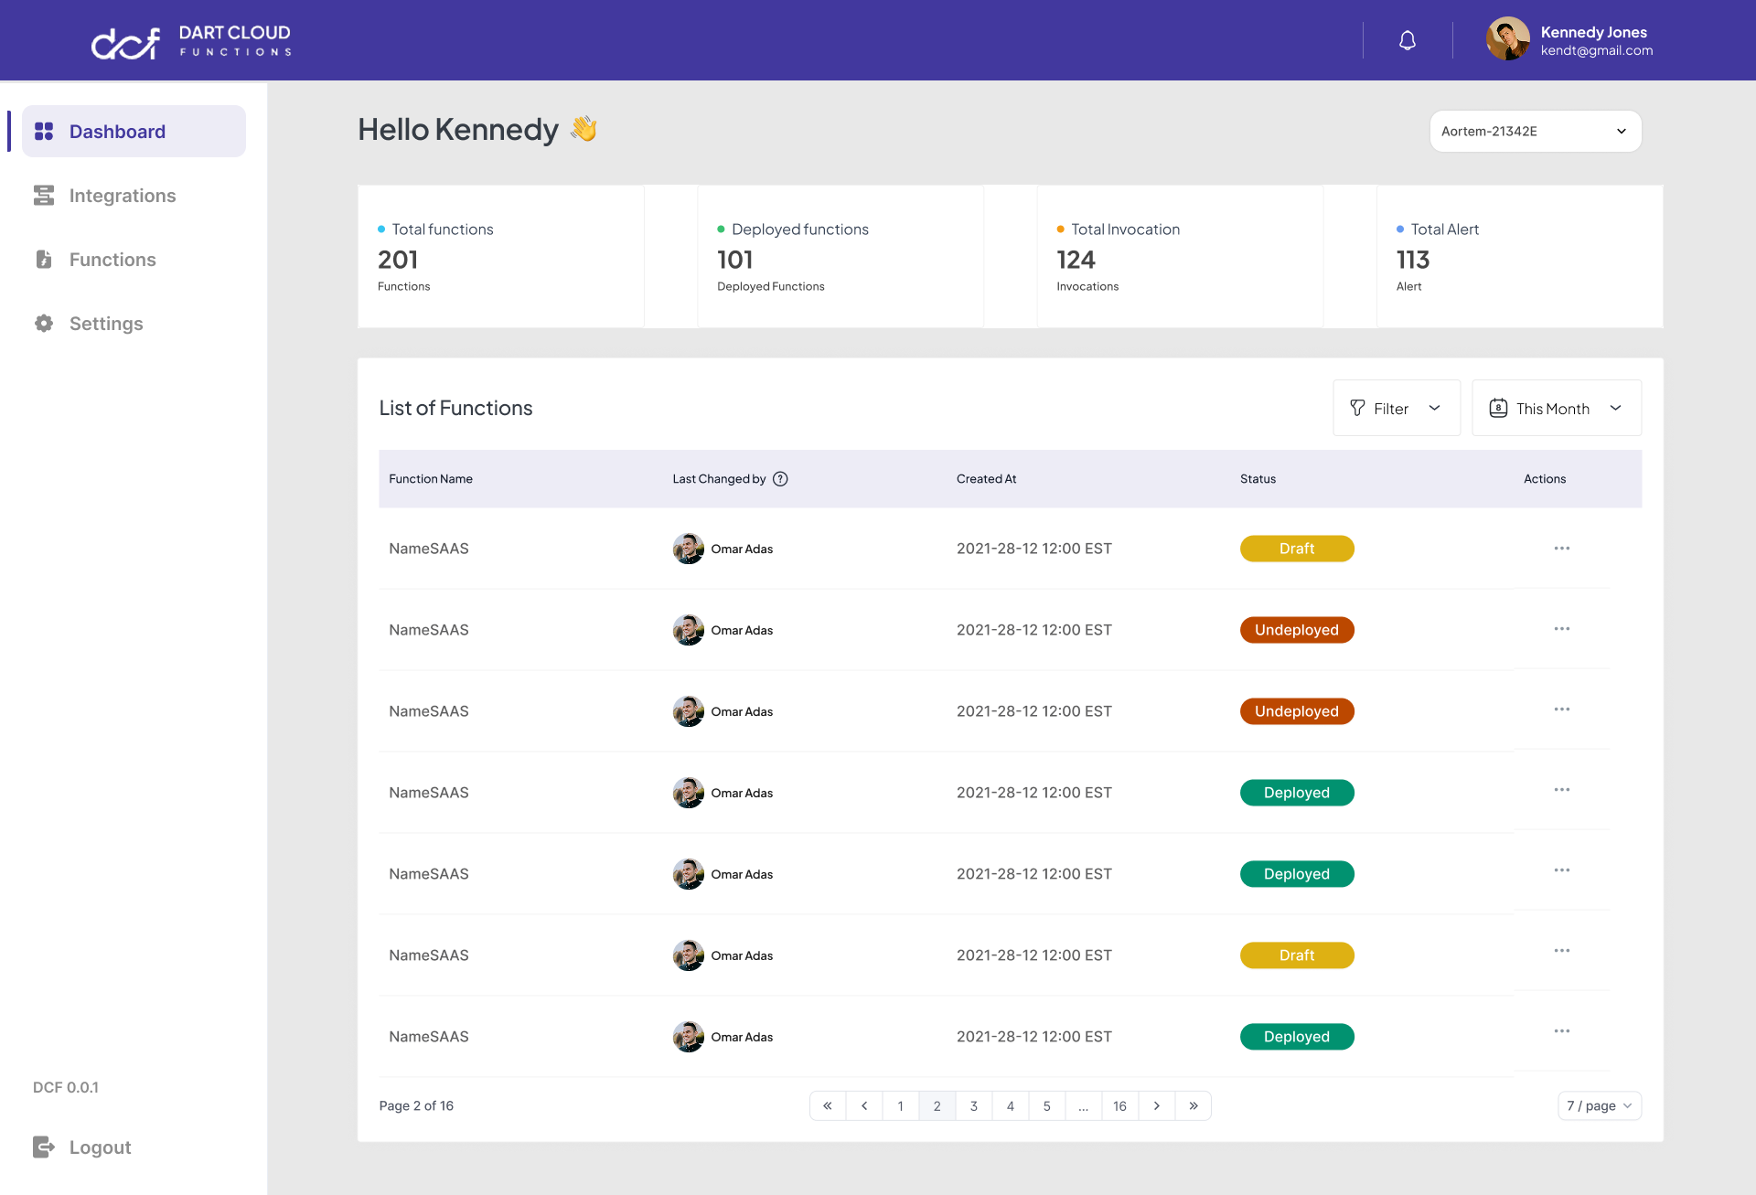Click the DCF logo in the top bar

coord(125,40)
